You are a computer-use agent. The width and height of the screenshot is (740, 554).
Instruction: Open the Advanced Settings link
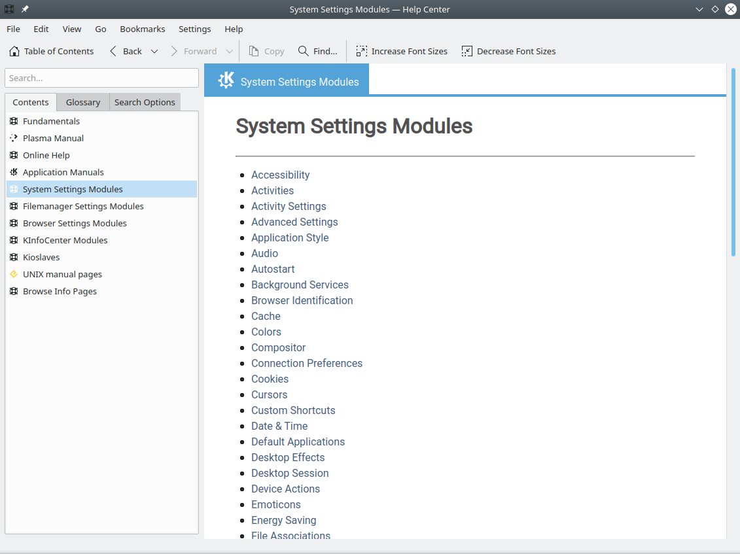(294, 222)
